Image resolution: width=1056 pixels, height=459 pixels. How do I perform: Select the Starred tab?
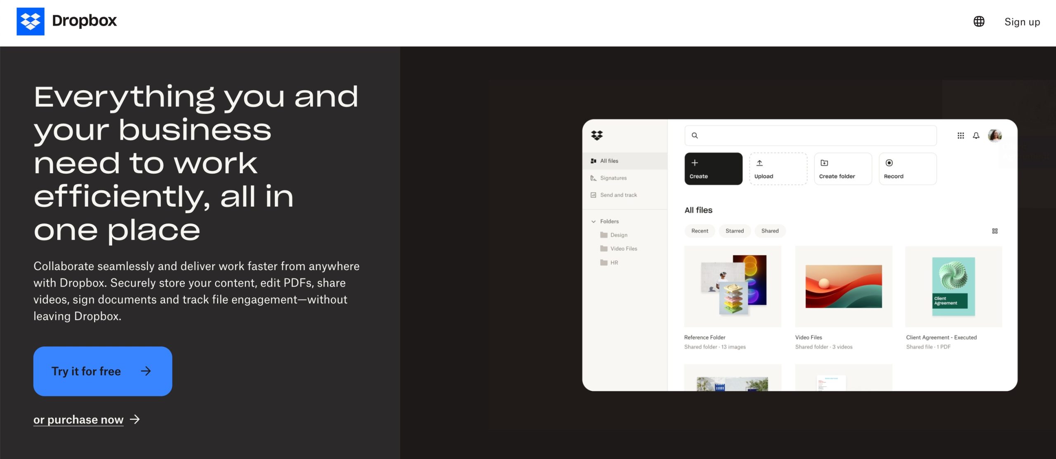coord(734,231)
